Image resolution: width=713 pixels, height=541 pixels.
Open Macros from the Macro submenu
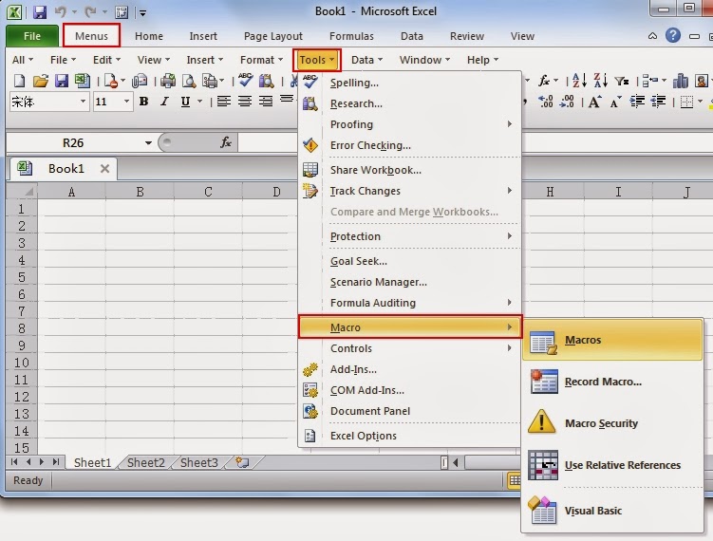click(612, 340)
